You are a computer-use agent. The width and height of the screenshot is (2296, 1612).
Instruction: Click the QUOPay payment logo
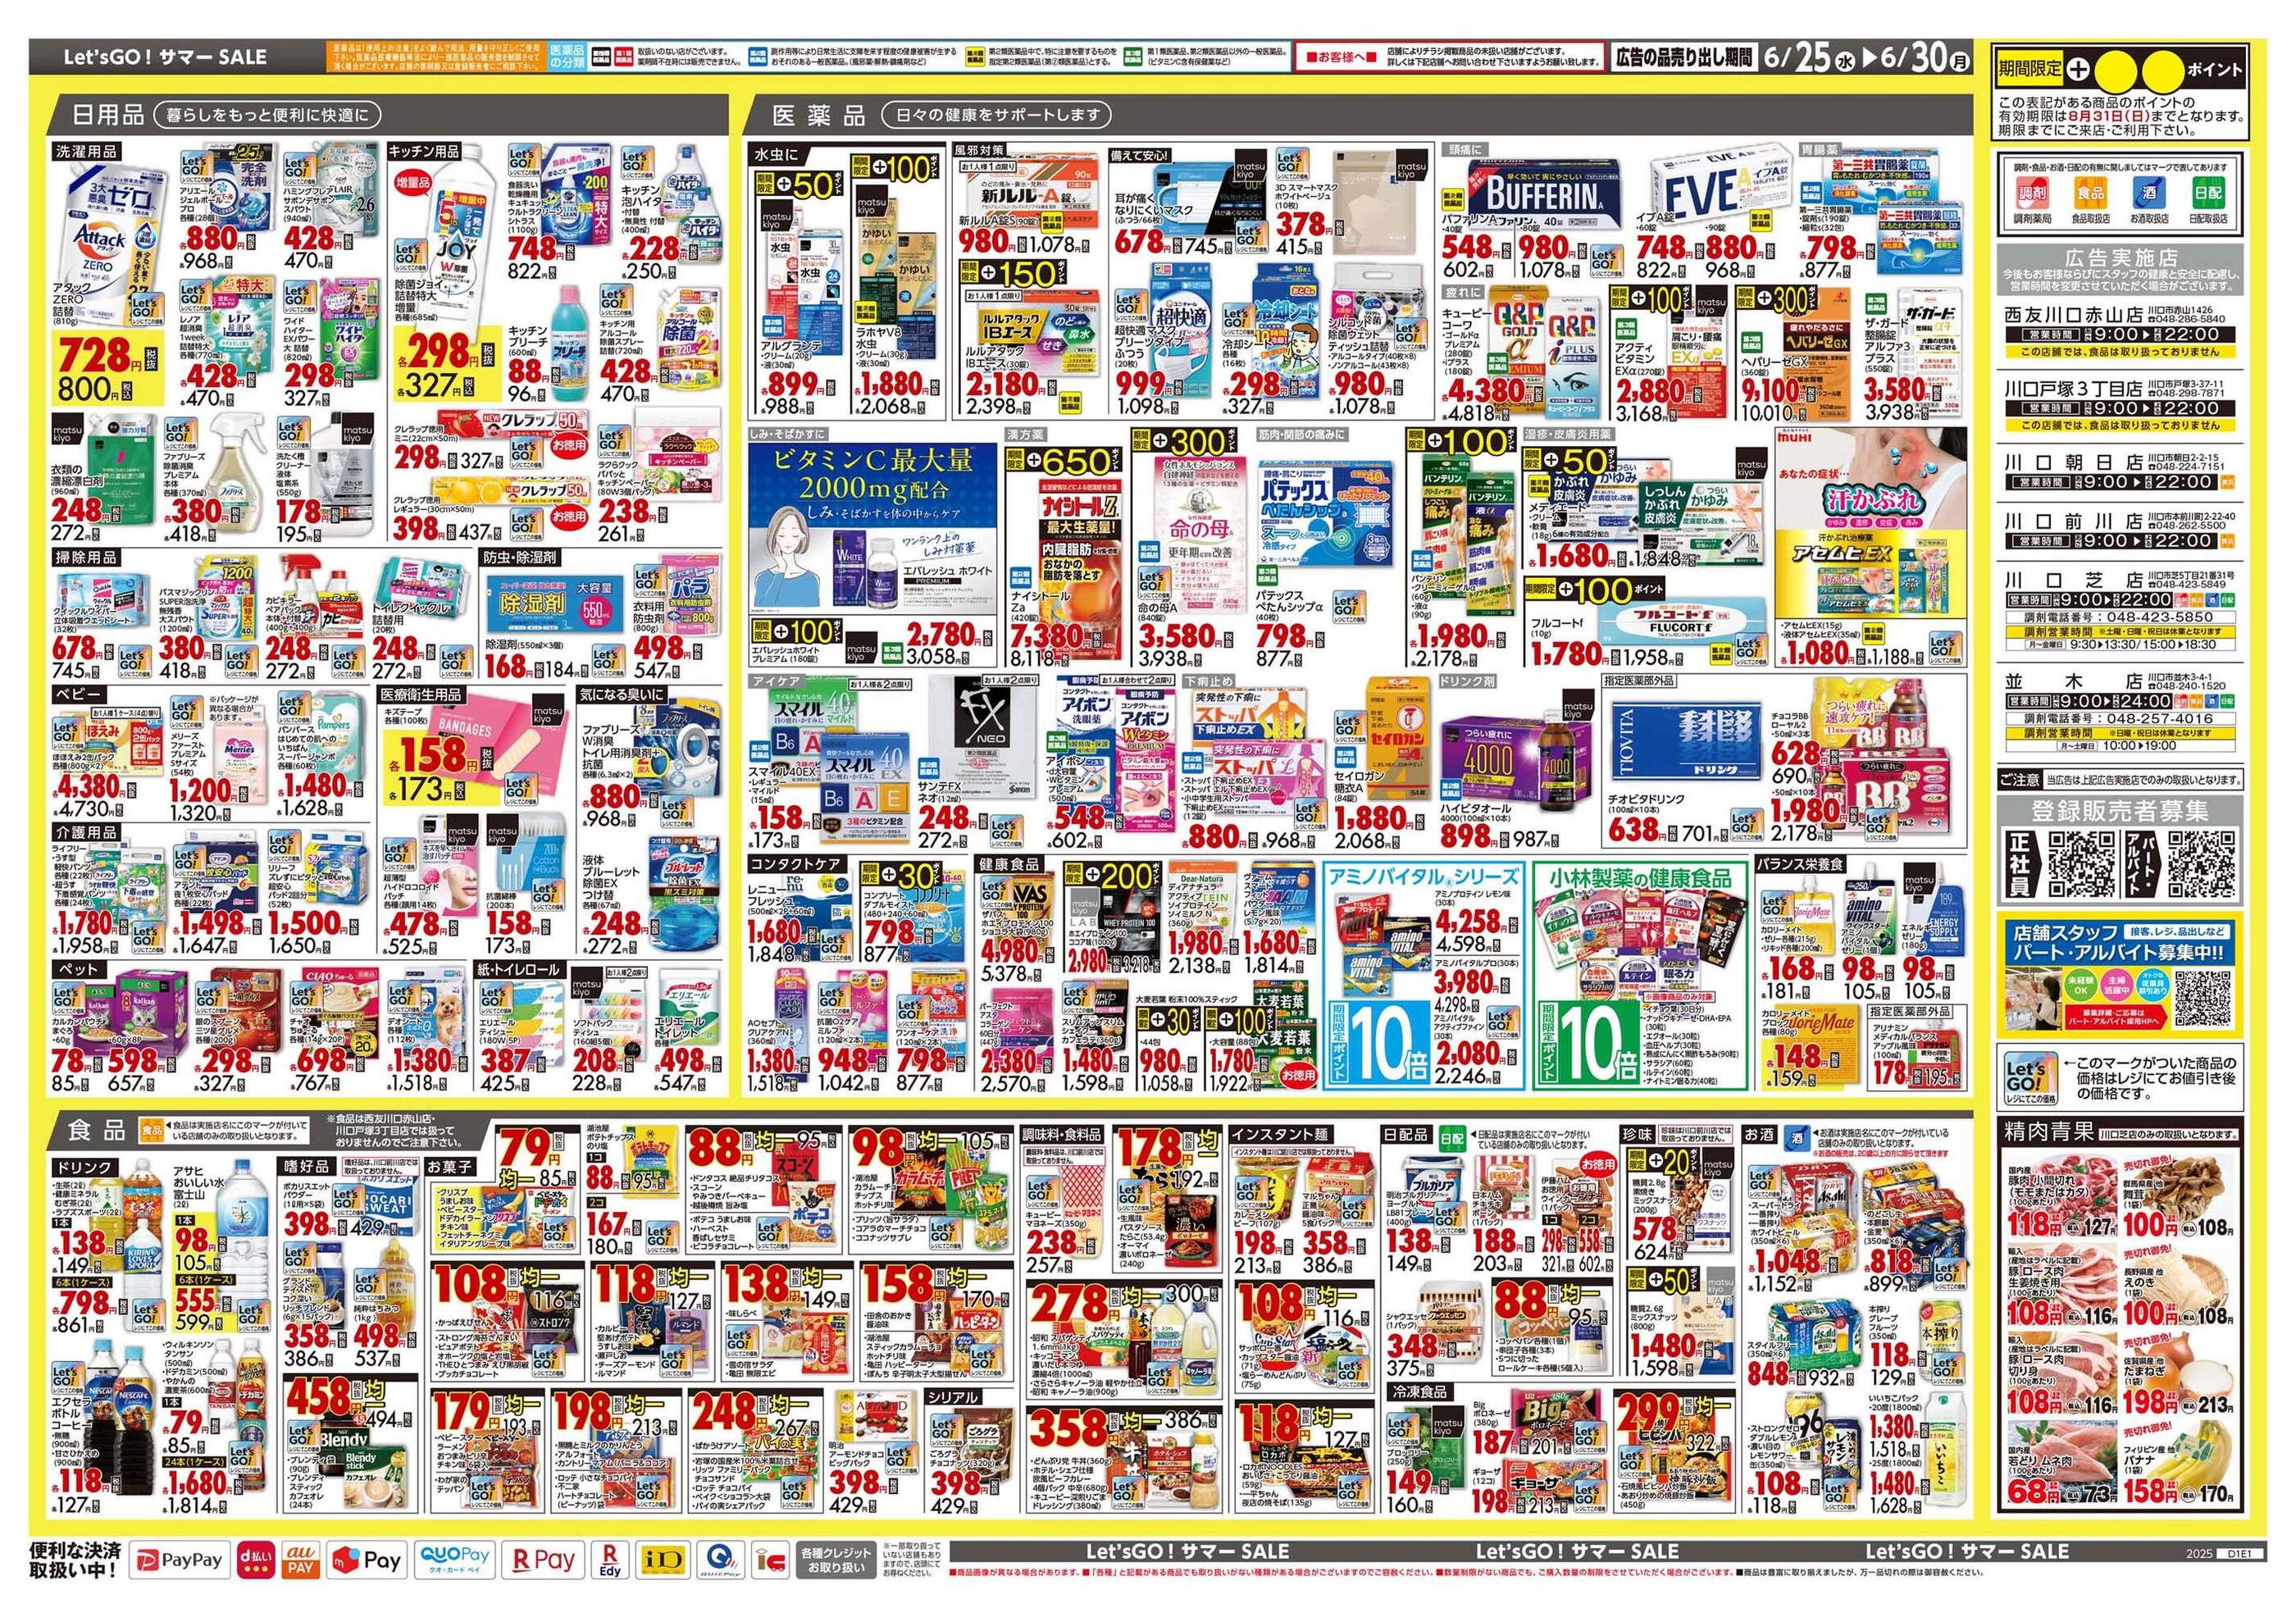(x=455, y=1560)
